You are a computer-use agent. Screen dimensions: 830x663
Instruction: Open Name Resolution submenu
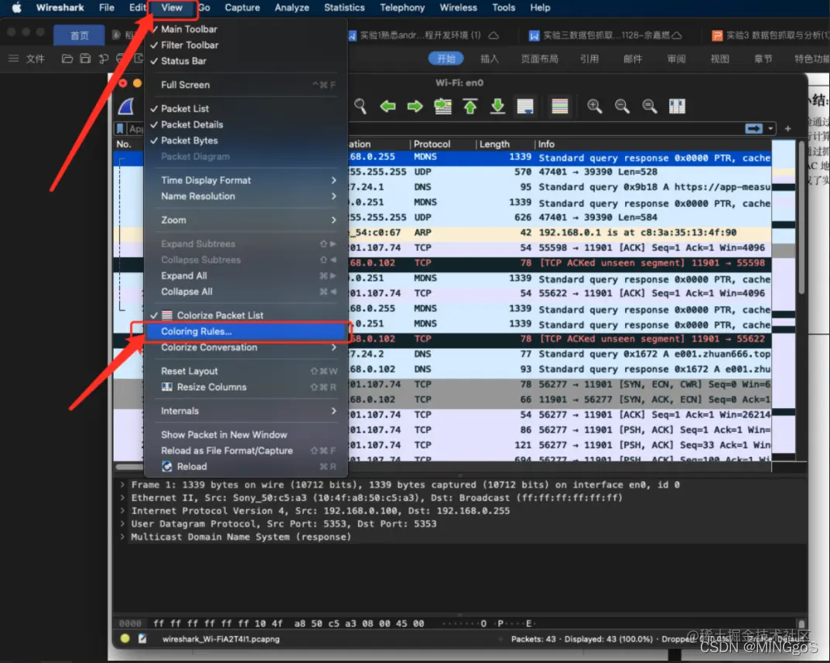tap(246, 196)
